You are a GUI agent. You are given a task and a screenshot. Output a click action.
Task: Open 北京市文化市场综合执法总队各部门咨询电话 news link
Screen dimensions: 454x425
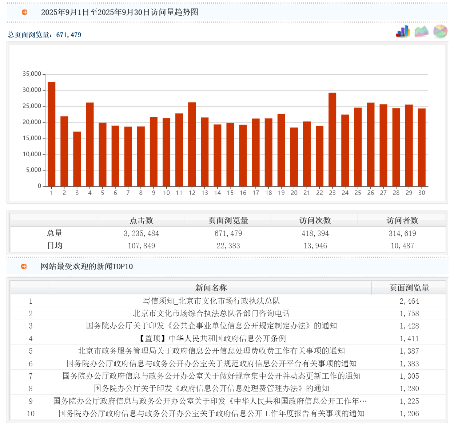211,313
